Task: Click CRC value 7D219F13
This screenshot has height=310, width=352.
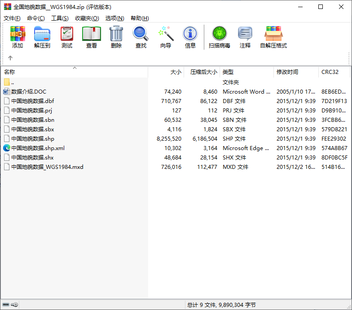Action: click(x=334, y=101)
